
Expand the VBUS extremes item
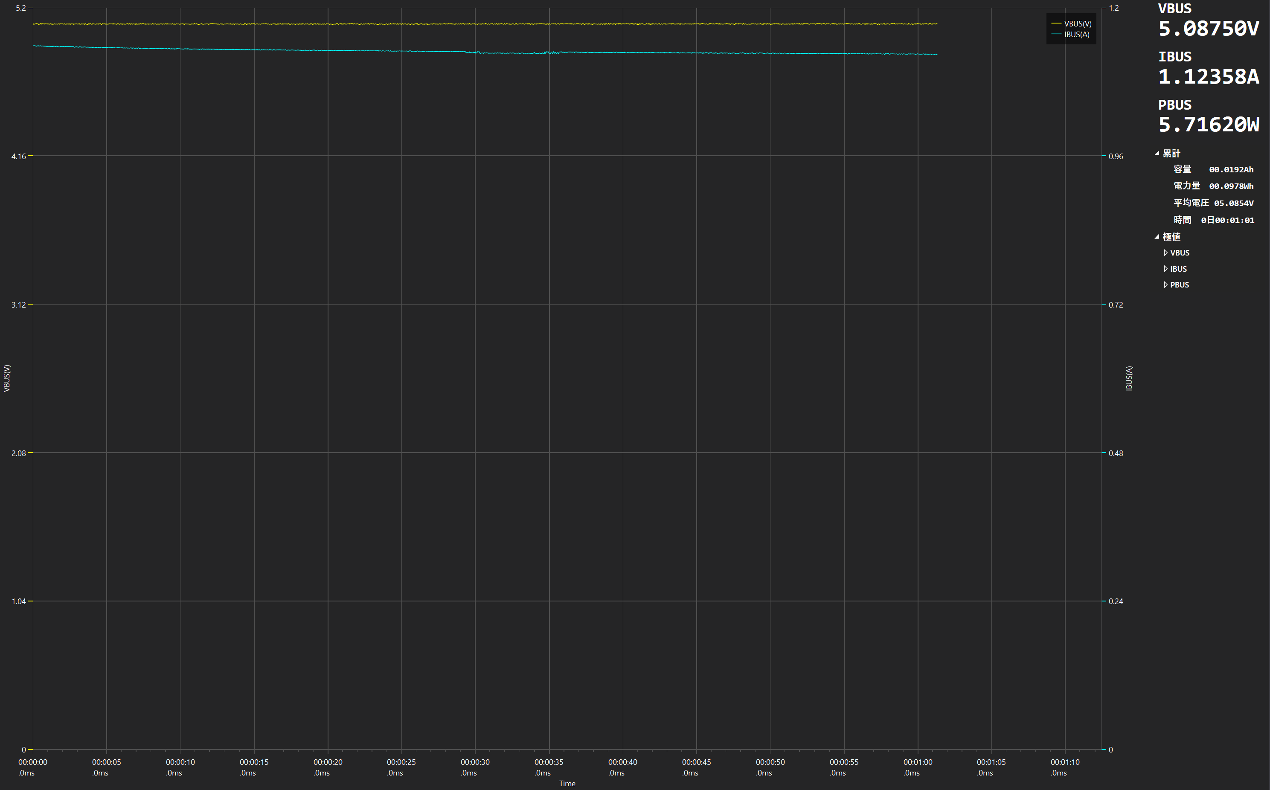(1165, 253)
